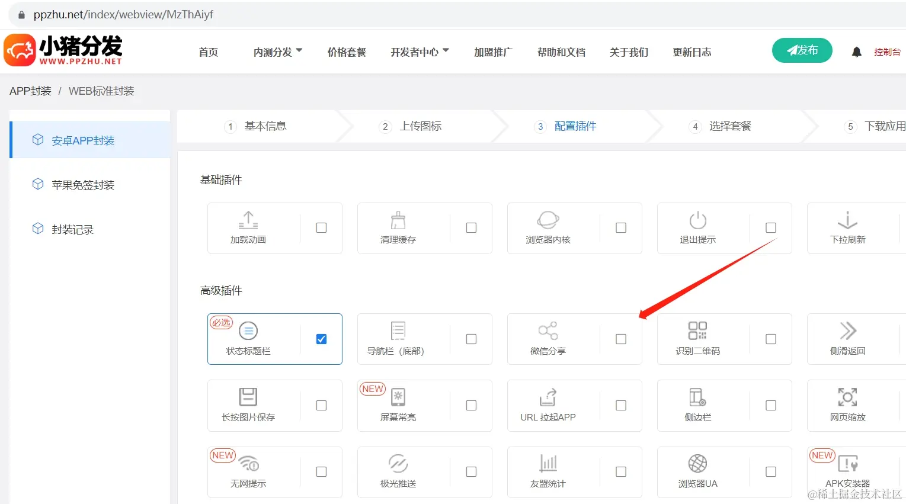
Task: Expand the 开发者中心 dropdown
Action: click(420, 52)
